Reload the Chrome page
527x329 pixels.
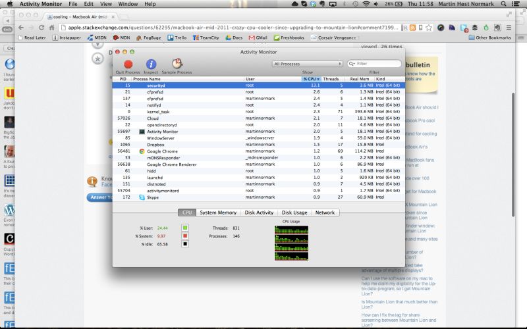point(42,28)
